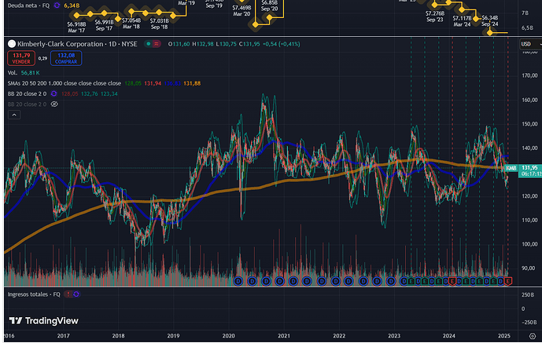
Task: Click the purple refresh icon on BB legend
Action: tap(54, 93)
